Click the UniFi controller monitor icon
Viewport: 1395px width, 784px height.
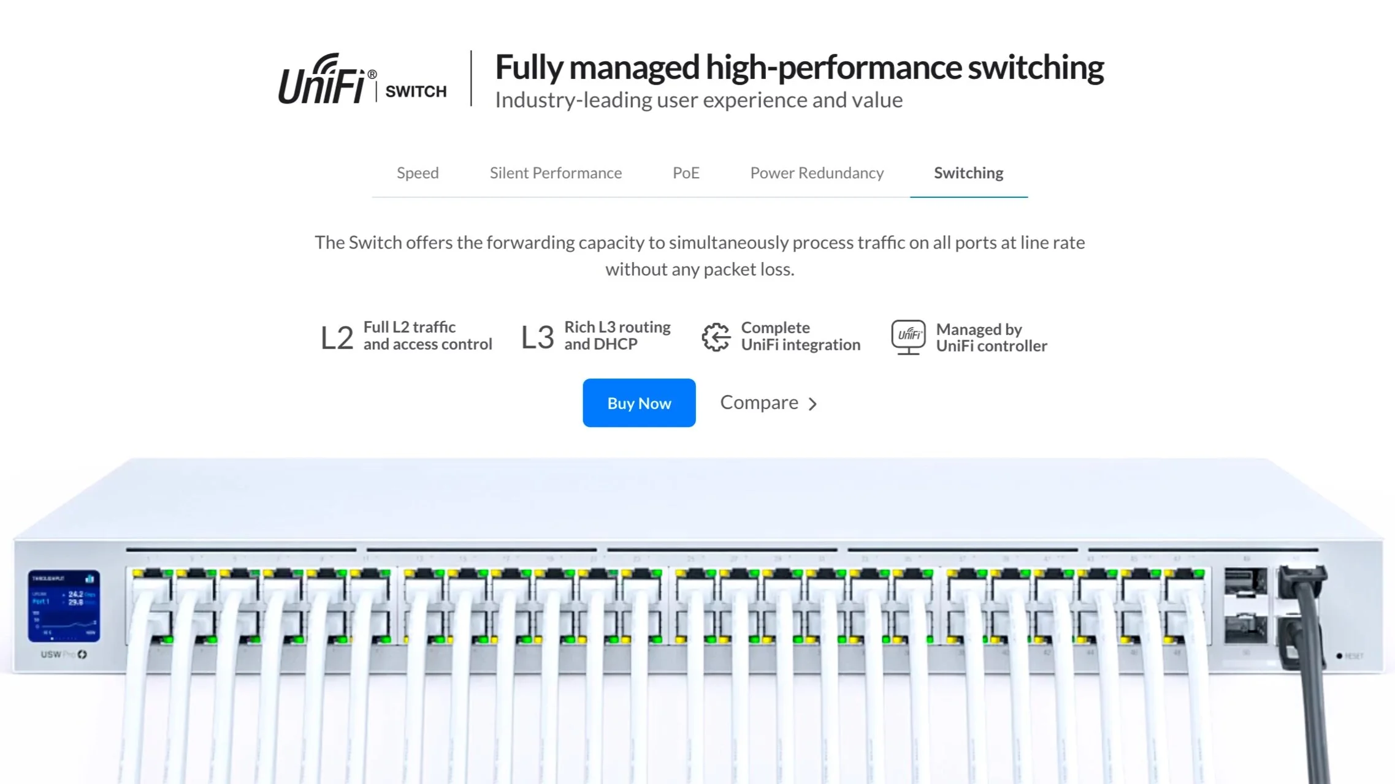pyautogui.click(x=908, y=336)
